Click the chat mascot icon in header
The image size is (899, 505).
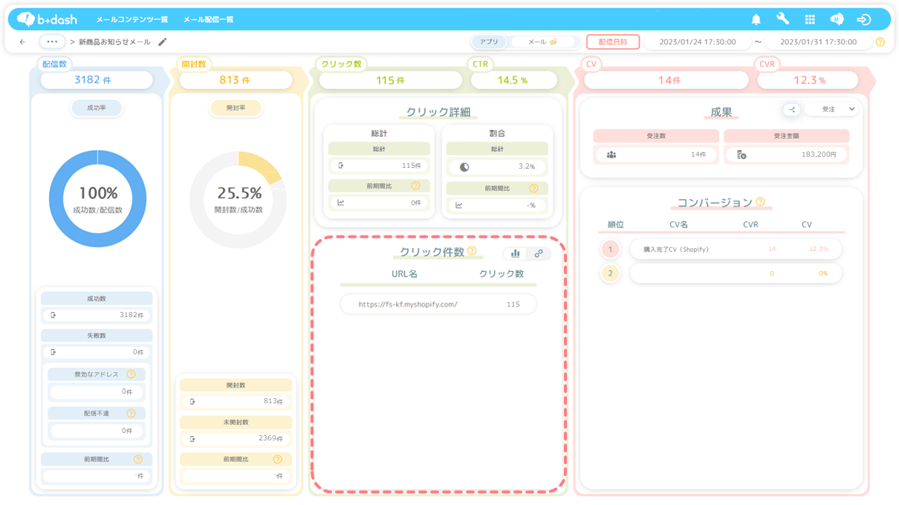[837, 19]
